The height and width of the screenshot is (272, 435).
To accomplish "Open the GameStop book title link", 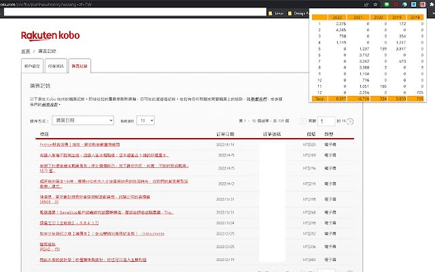I will [107, 212].
